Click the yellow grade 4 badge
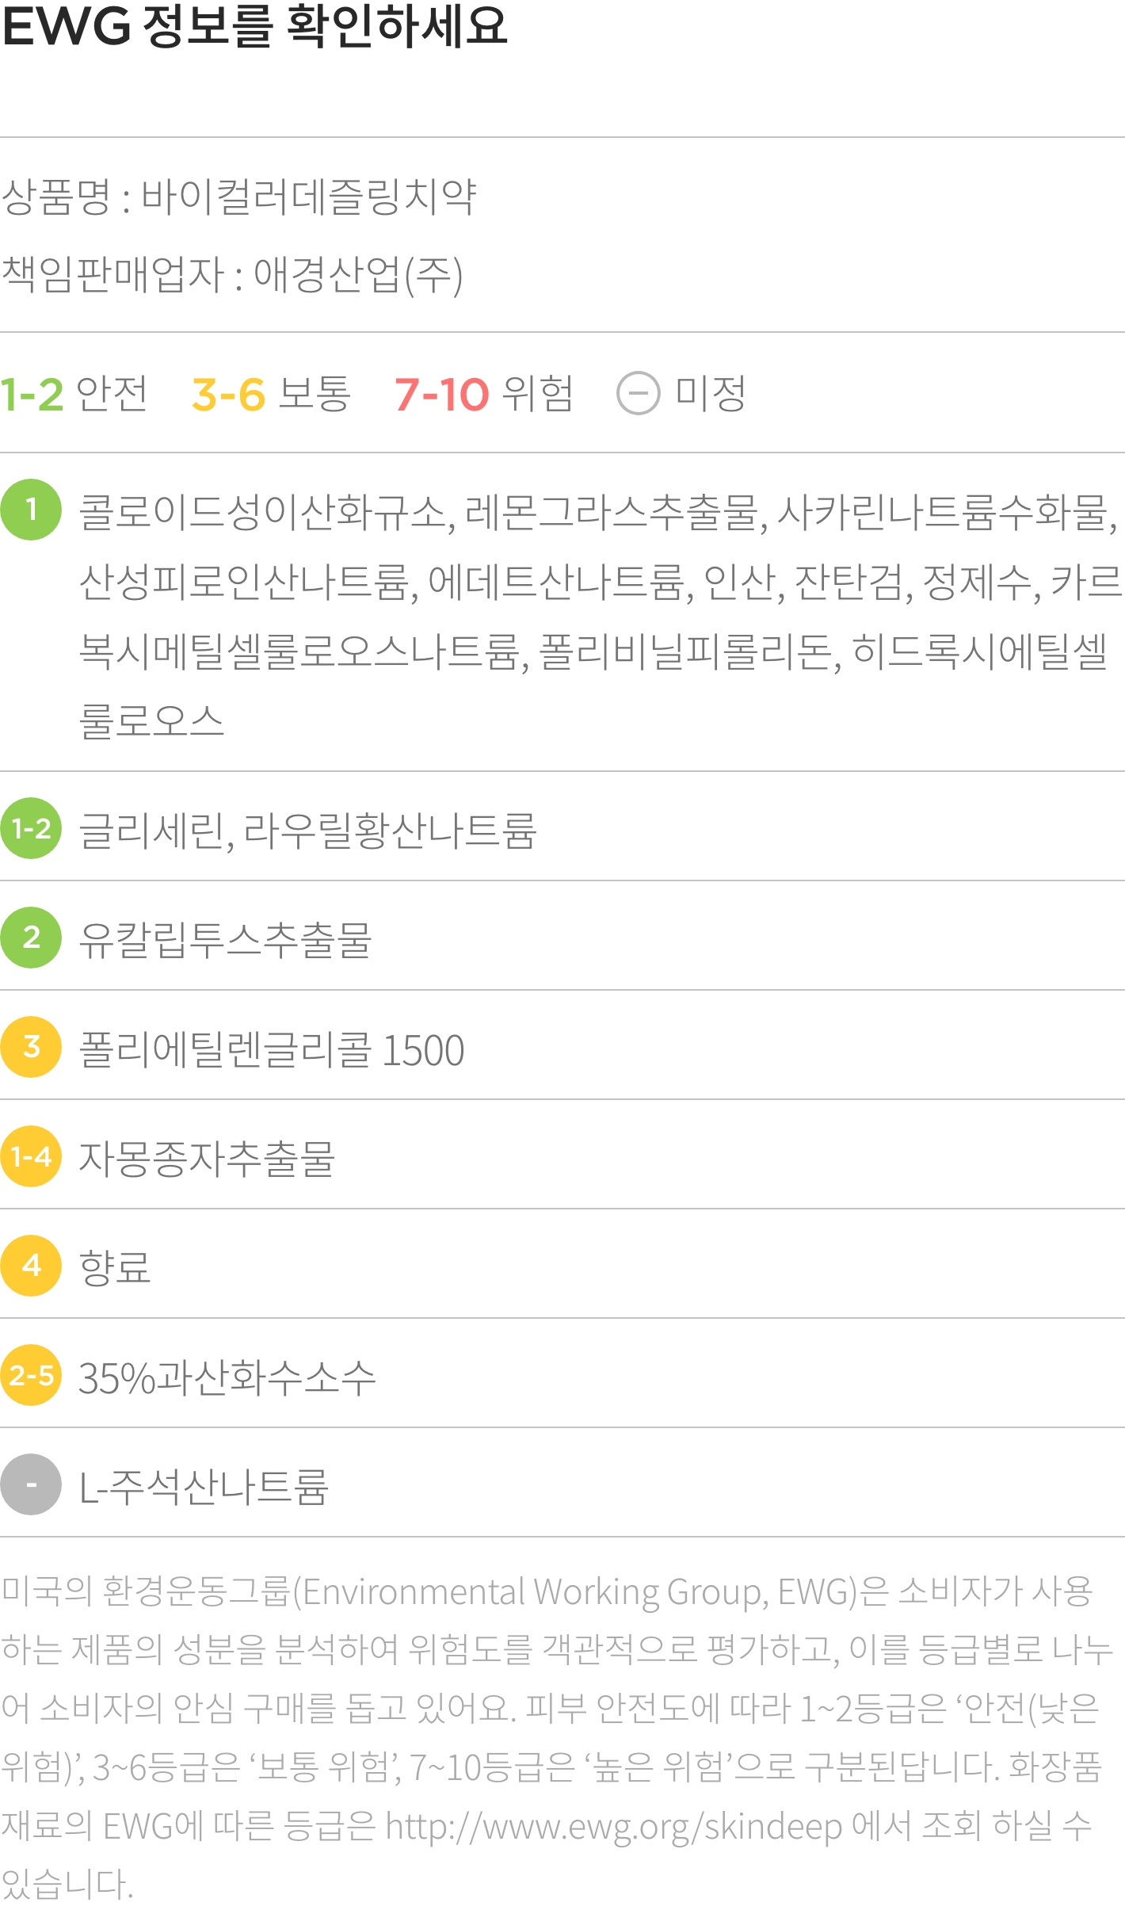The width and height of the screenshot is (1125, 1910). point(31,1266)
